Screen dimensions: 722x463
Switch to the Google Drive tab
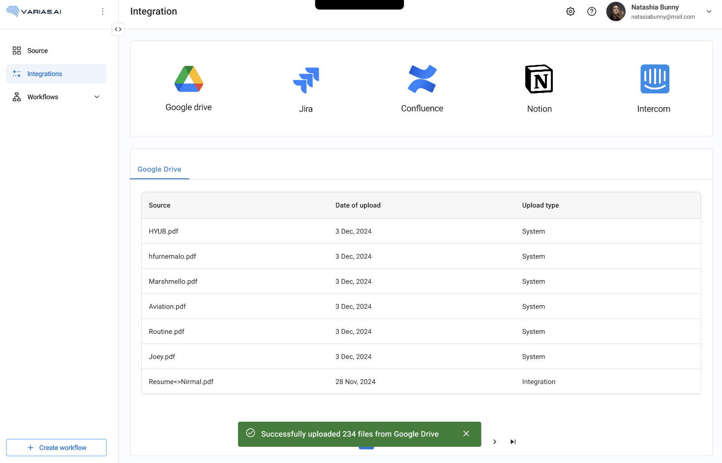159,169
